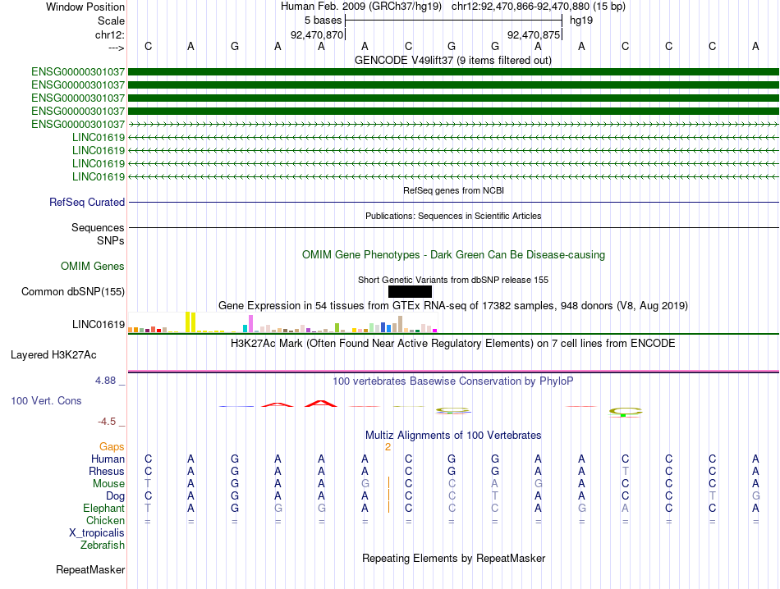
Task: Select the Scale track label
Action: (111, 21)
